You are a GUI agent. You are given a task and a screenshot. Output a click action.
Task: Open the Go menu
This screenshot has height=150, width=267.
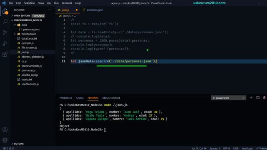(49, 3)
